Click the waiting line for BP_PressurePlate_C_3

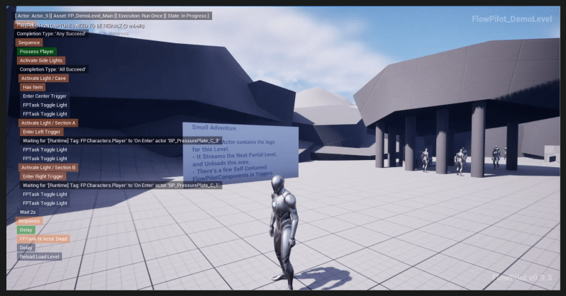click(121, 141)
